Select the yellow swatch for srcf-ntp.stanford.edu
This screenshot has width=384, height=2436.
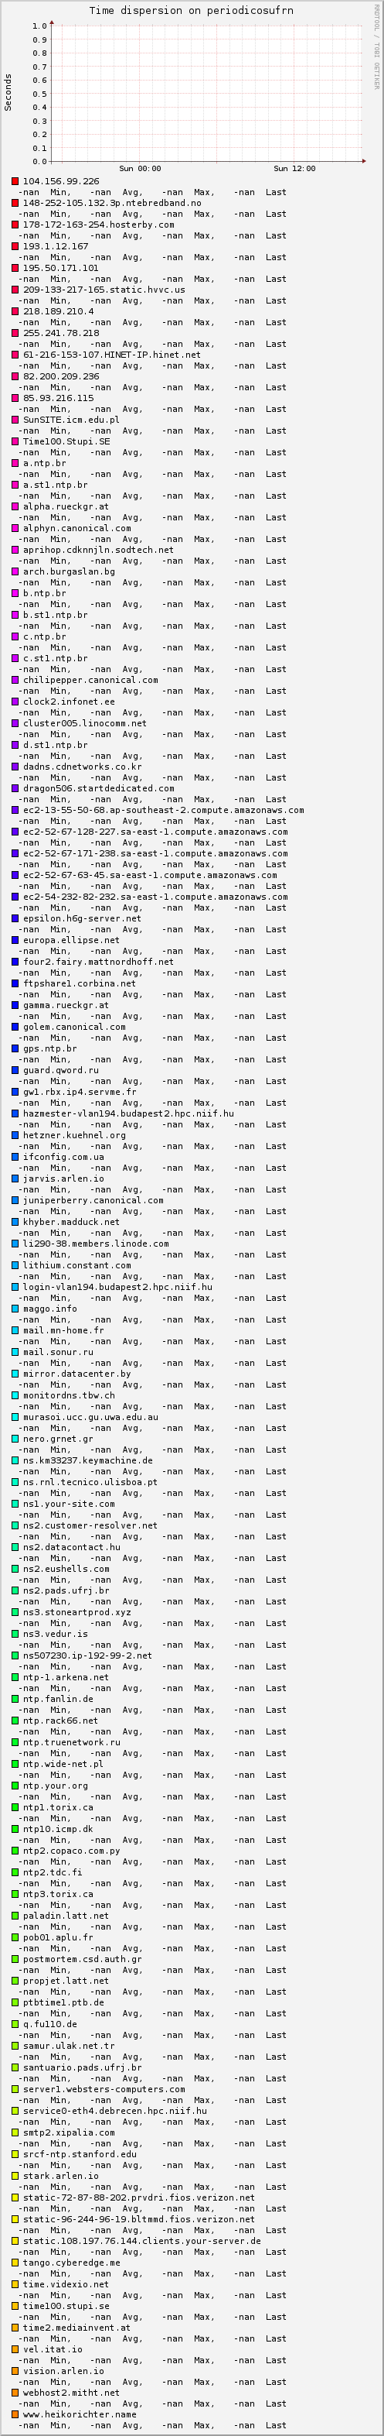click(x=15, y=2154)
